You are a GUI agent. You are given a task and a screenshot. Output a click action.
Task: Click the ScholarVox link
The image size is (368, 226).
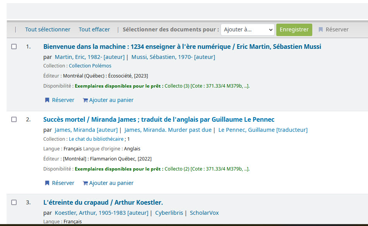(x=204, y=213)
